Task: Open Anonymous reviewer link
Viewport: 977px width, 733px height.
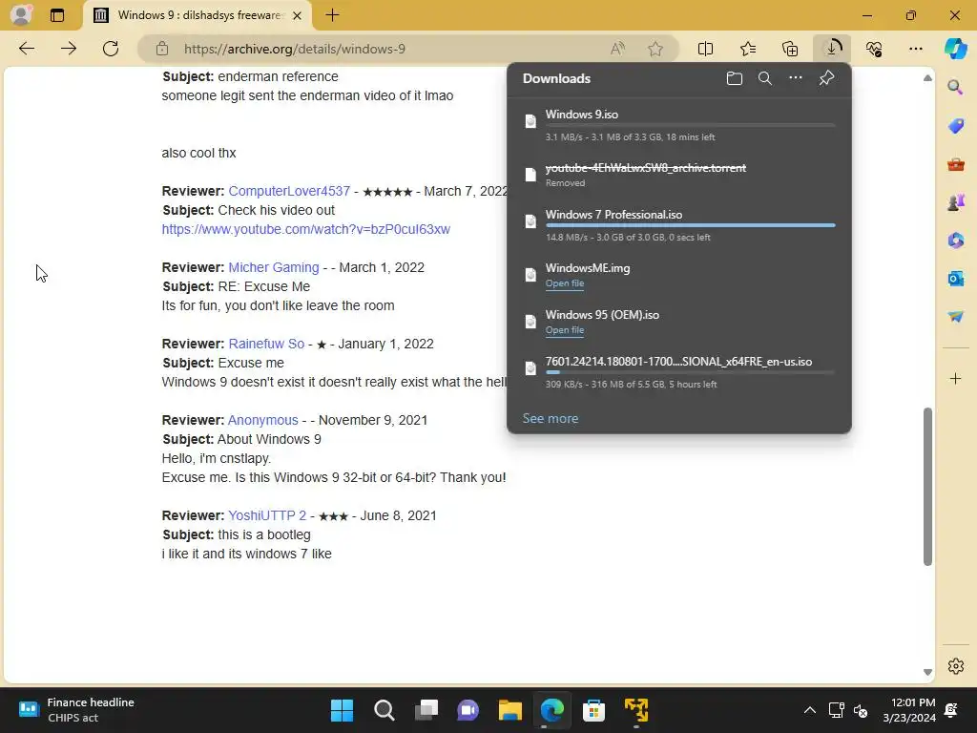Action: click(x=263, y=420)
